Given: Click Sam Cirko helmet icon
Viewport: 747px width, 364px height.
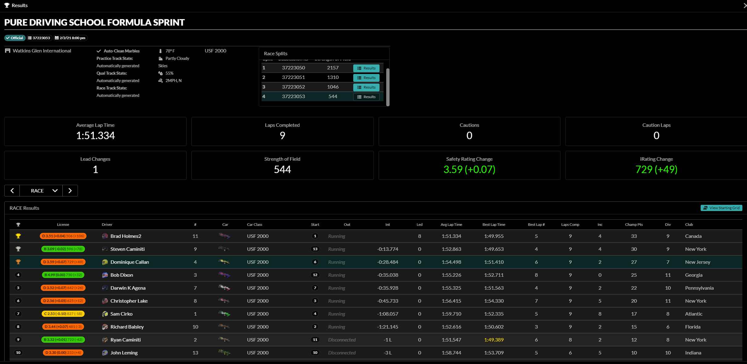Looking at the screenshot, I should pos(105,314).
